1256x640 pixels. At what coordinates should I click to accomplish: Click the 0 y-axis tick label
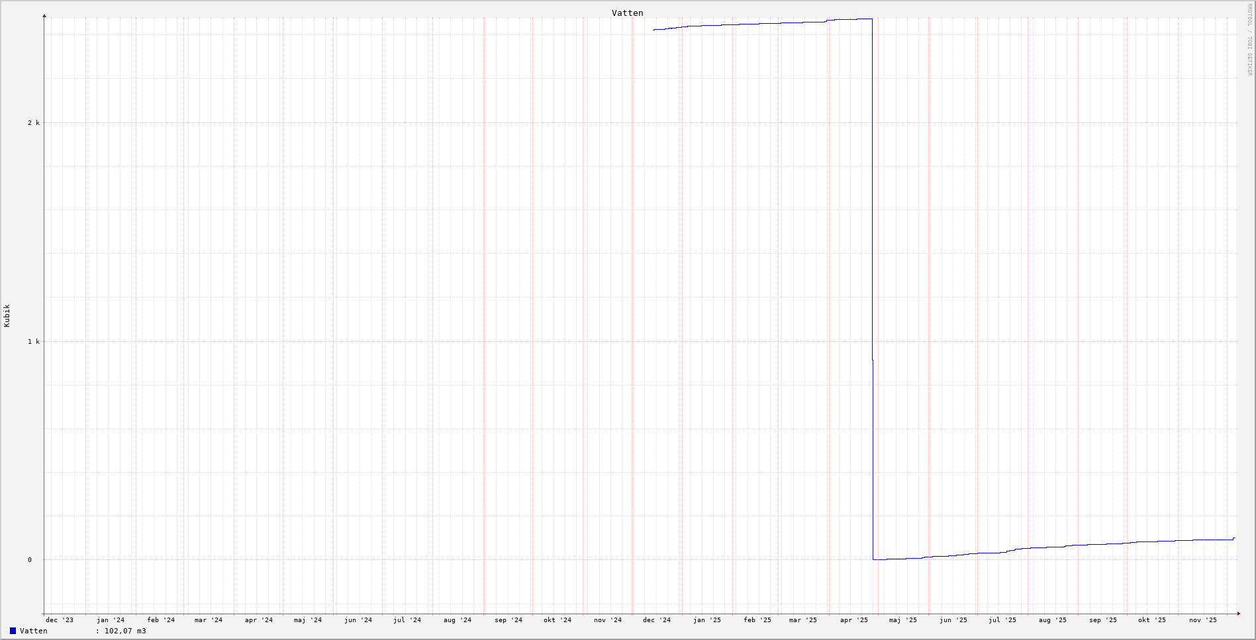pos(29,560)
